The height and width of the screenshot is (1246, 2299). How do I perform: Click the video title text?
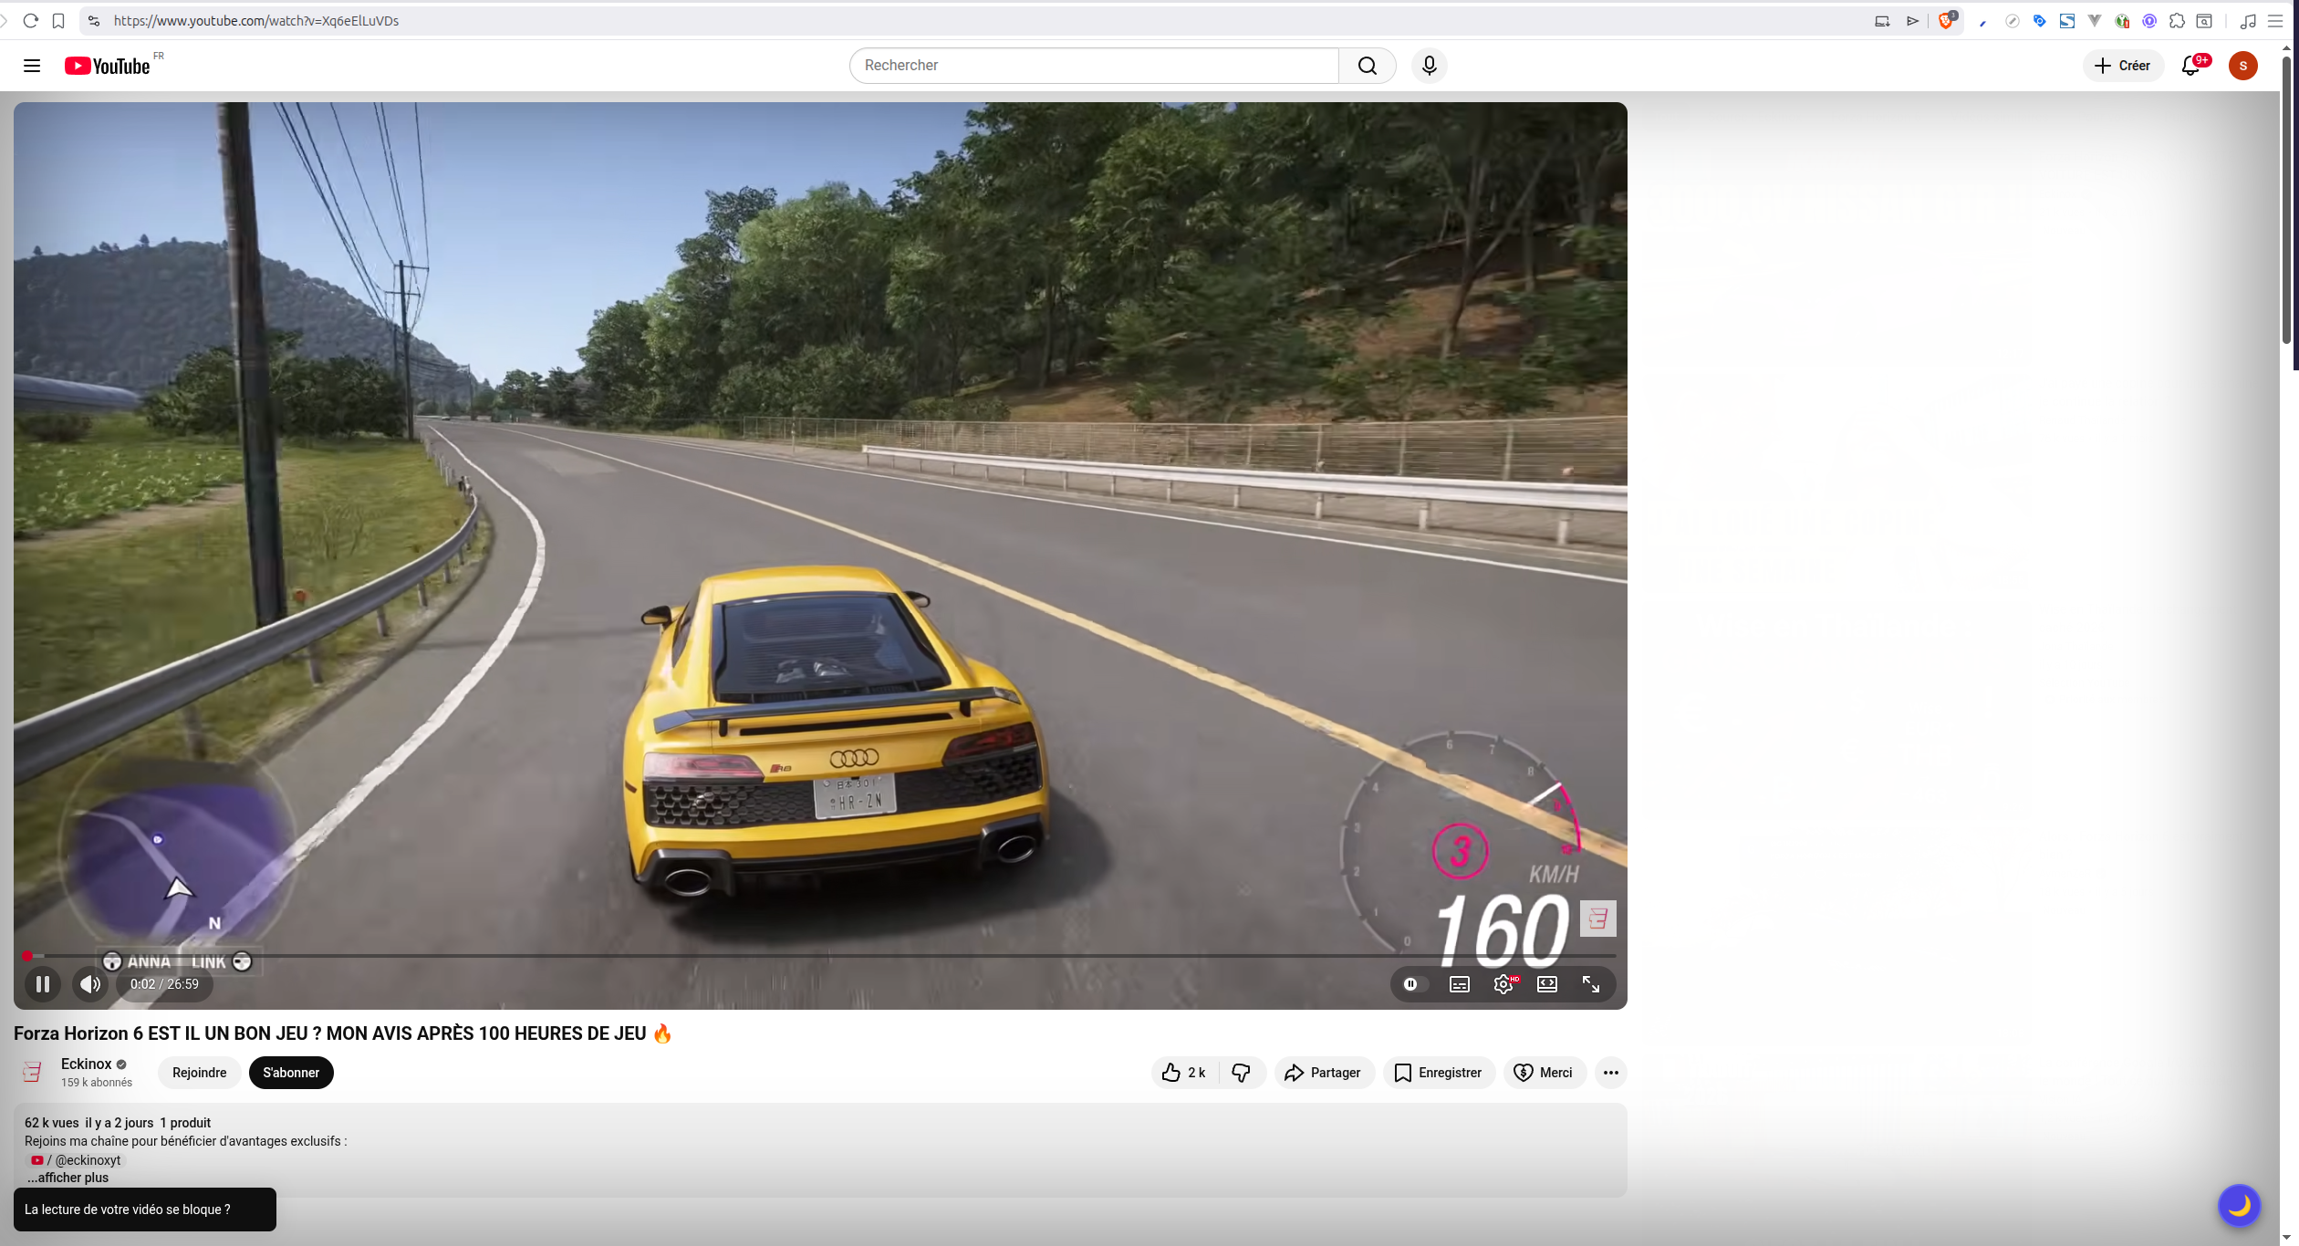pos(343,1033)
